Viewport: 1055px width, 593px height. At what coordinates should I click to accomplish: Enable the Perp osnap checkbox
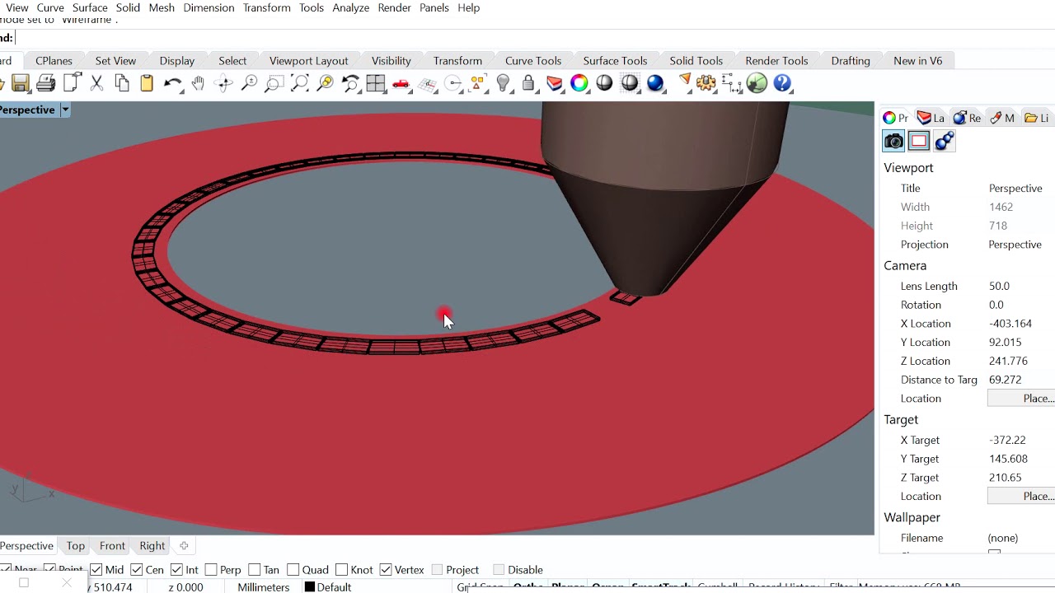[x=211, y=570]
